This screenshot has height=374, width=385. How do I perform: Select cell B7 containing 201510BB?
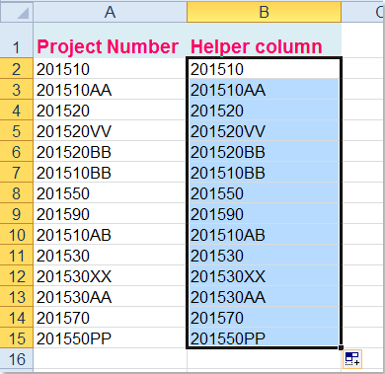click(x=265, y=172)
